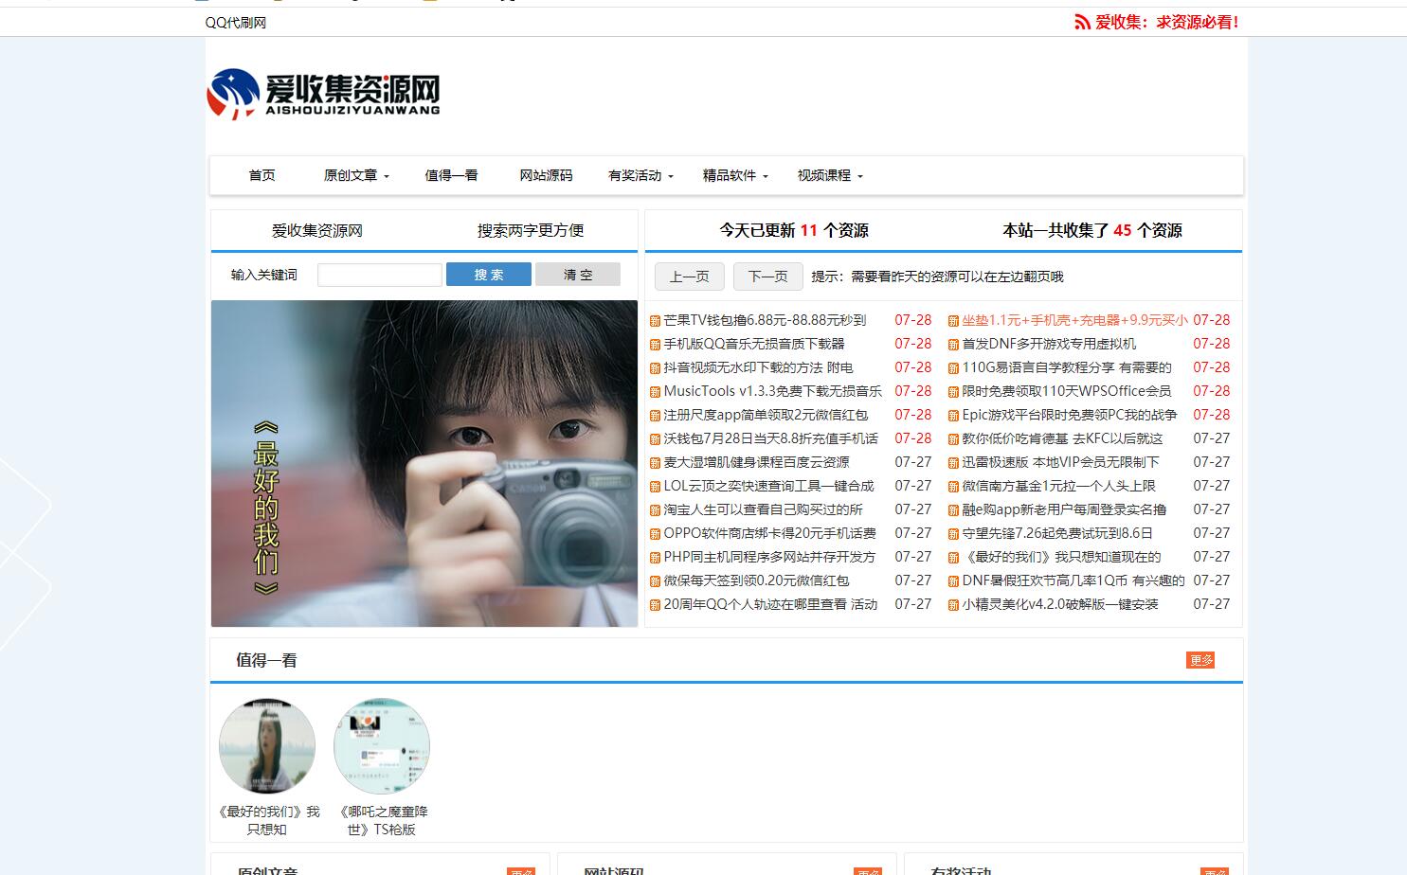Click icon beside 手机版QQ音乐 entry
This screenshot has width=1407, height=875.
click(x=655, y=345)
